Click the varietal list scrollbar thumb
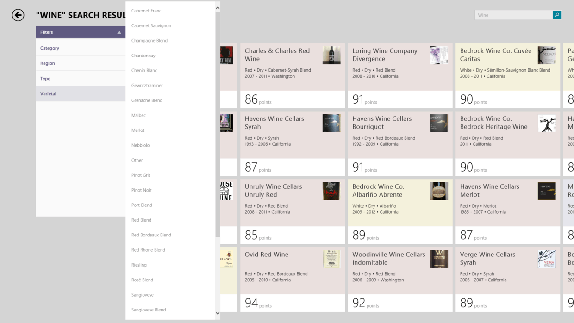The image size is (574, 323). click(218, 124)
